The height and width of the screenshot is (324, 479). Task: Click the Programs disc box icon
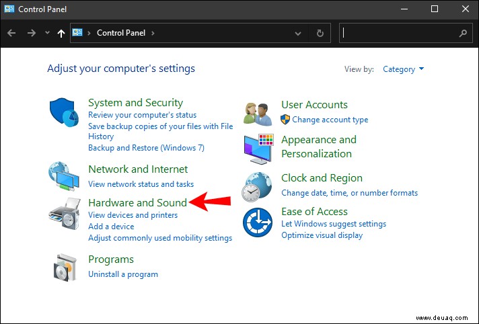[65, 268]
